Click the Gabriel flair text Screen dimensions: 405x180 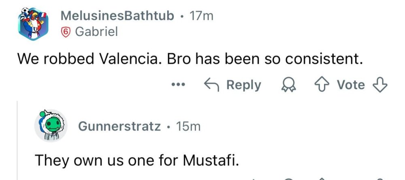[96, 31]
